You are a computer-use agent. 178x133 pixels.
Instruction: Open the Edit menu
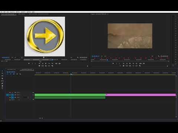[x=4, y=12]
